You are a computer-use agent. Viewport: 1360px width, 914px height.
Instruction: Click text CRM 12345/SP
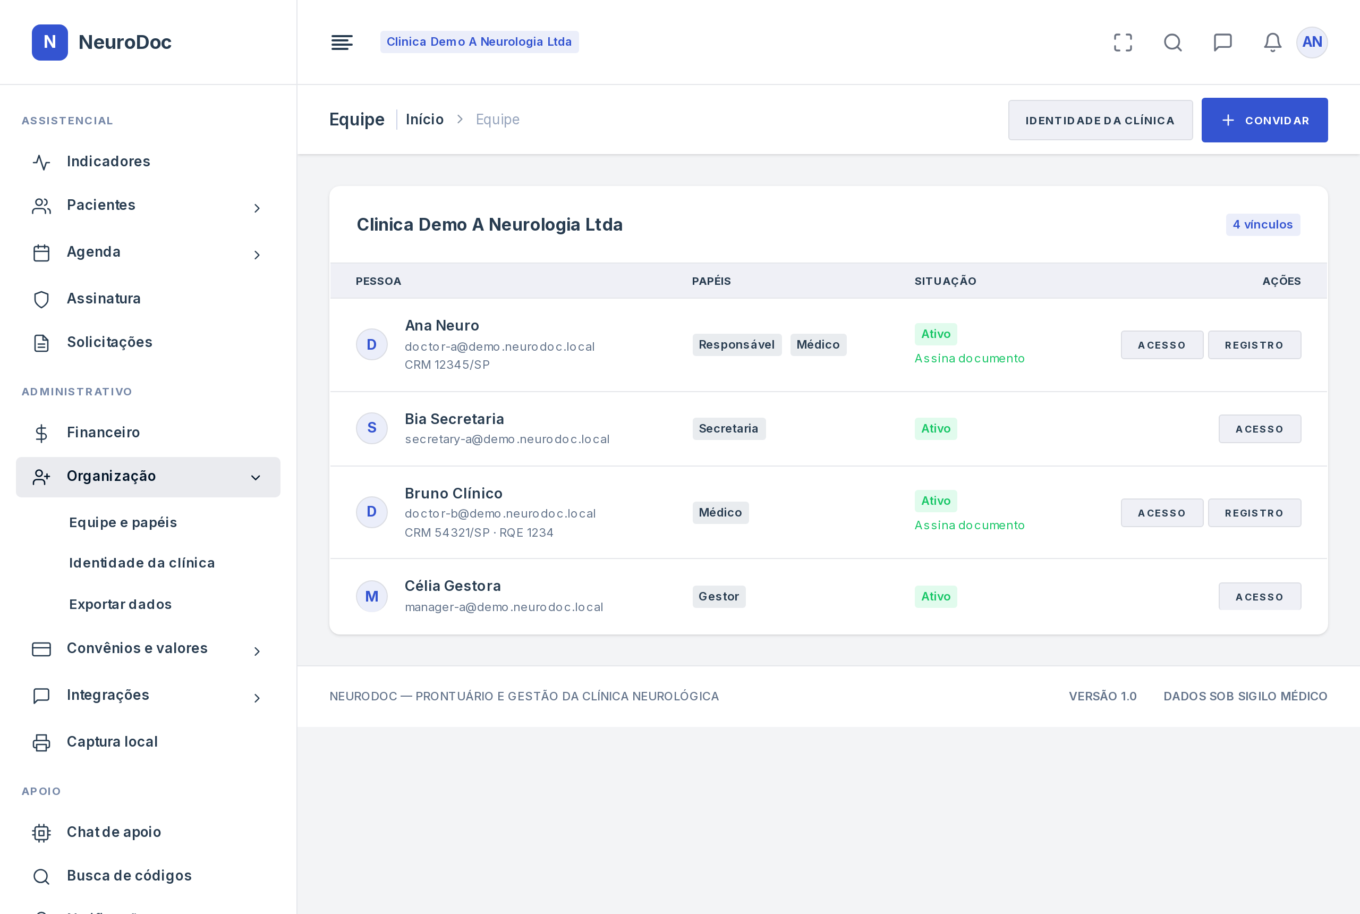(447, 365)
